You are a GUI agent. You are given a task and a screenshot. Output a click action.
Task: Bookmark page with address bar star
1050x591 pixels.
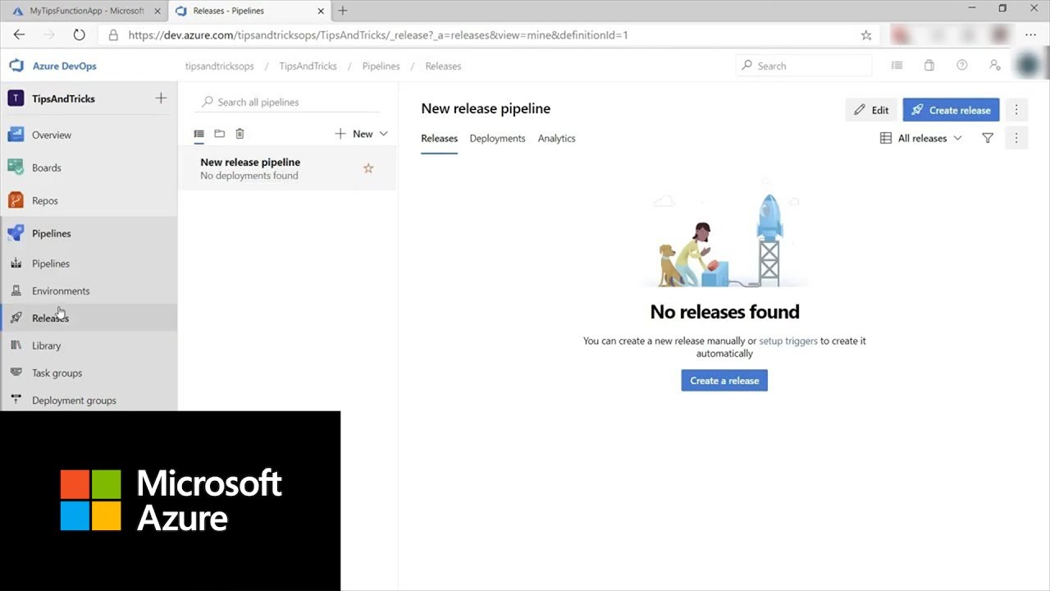[866, 35]
